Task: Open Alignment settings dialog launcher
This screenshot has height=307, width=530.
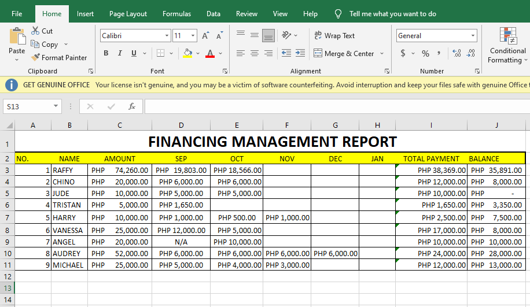Action: (387, 71)
